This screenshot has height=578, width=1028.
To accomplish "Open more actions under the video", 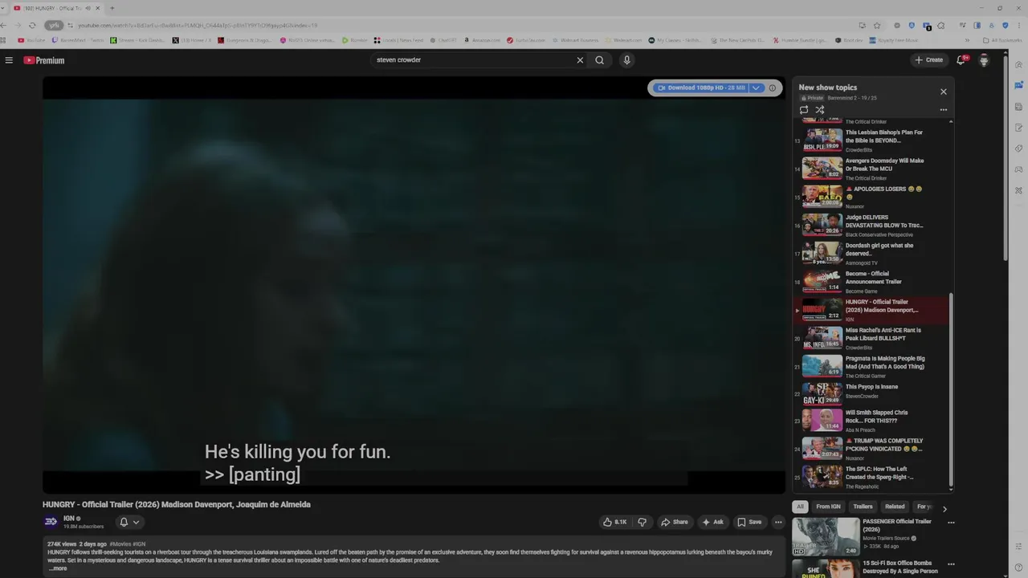I will click(x=778, y=522).
